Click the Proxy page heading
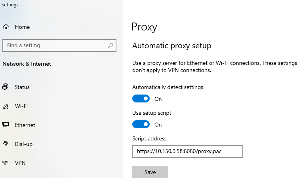 [x=145, y=27]
